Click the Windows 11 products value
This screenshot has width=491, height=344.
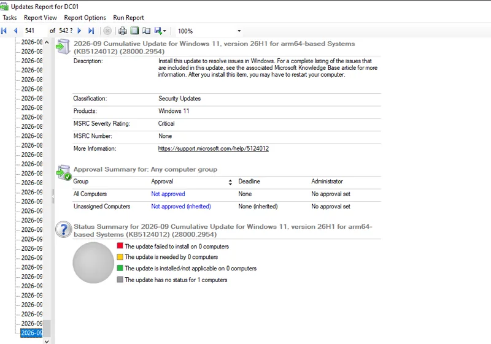click(x=174, y=111)
